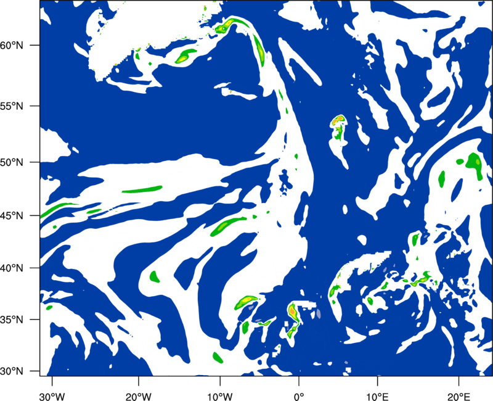
Task: Click the 20°W longitude label
Action: pos(138,397)
